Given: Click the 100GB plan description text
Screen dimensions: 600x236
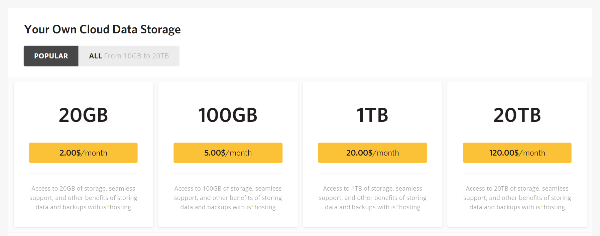Looking at the screenshot, I should pos(228,197).
